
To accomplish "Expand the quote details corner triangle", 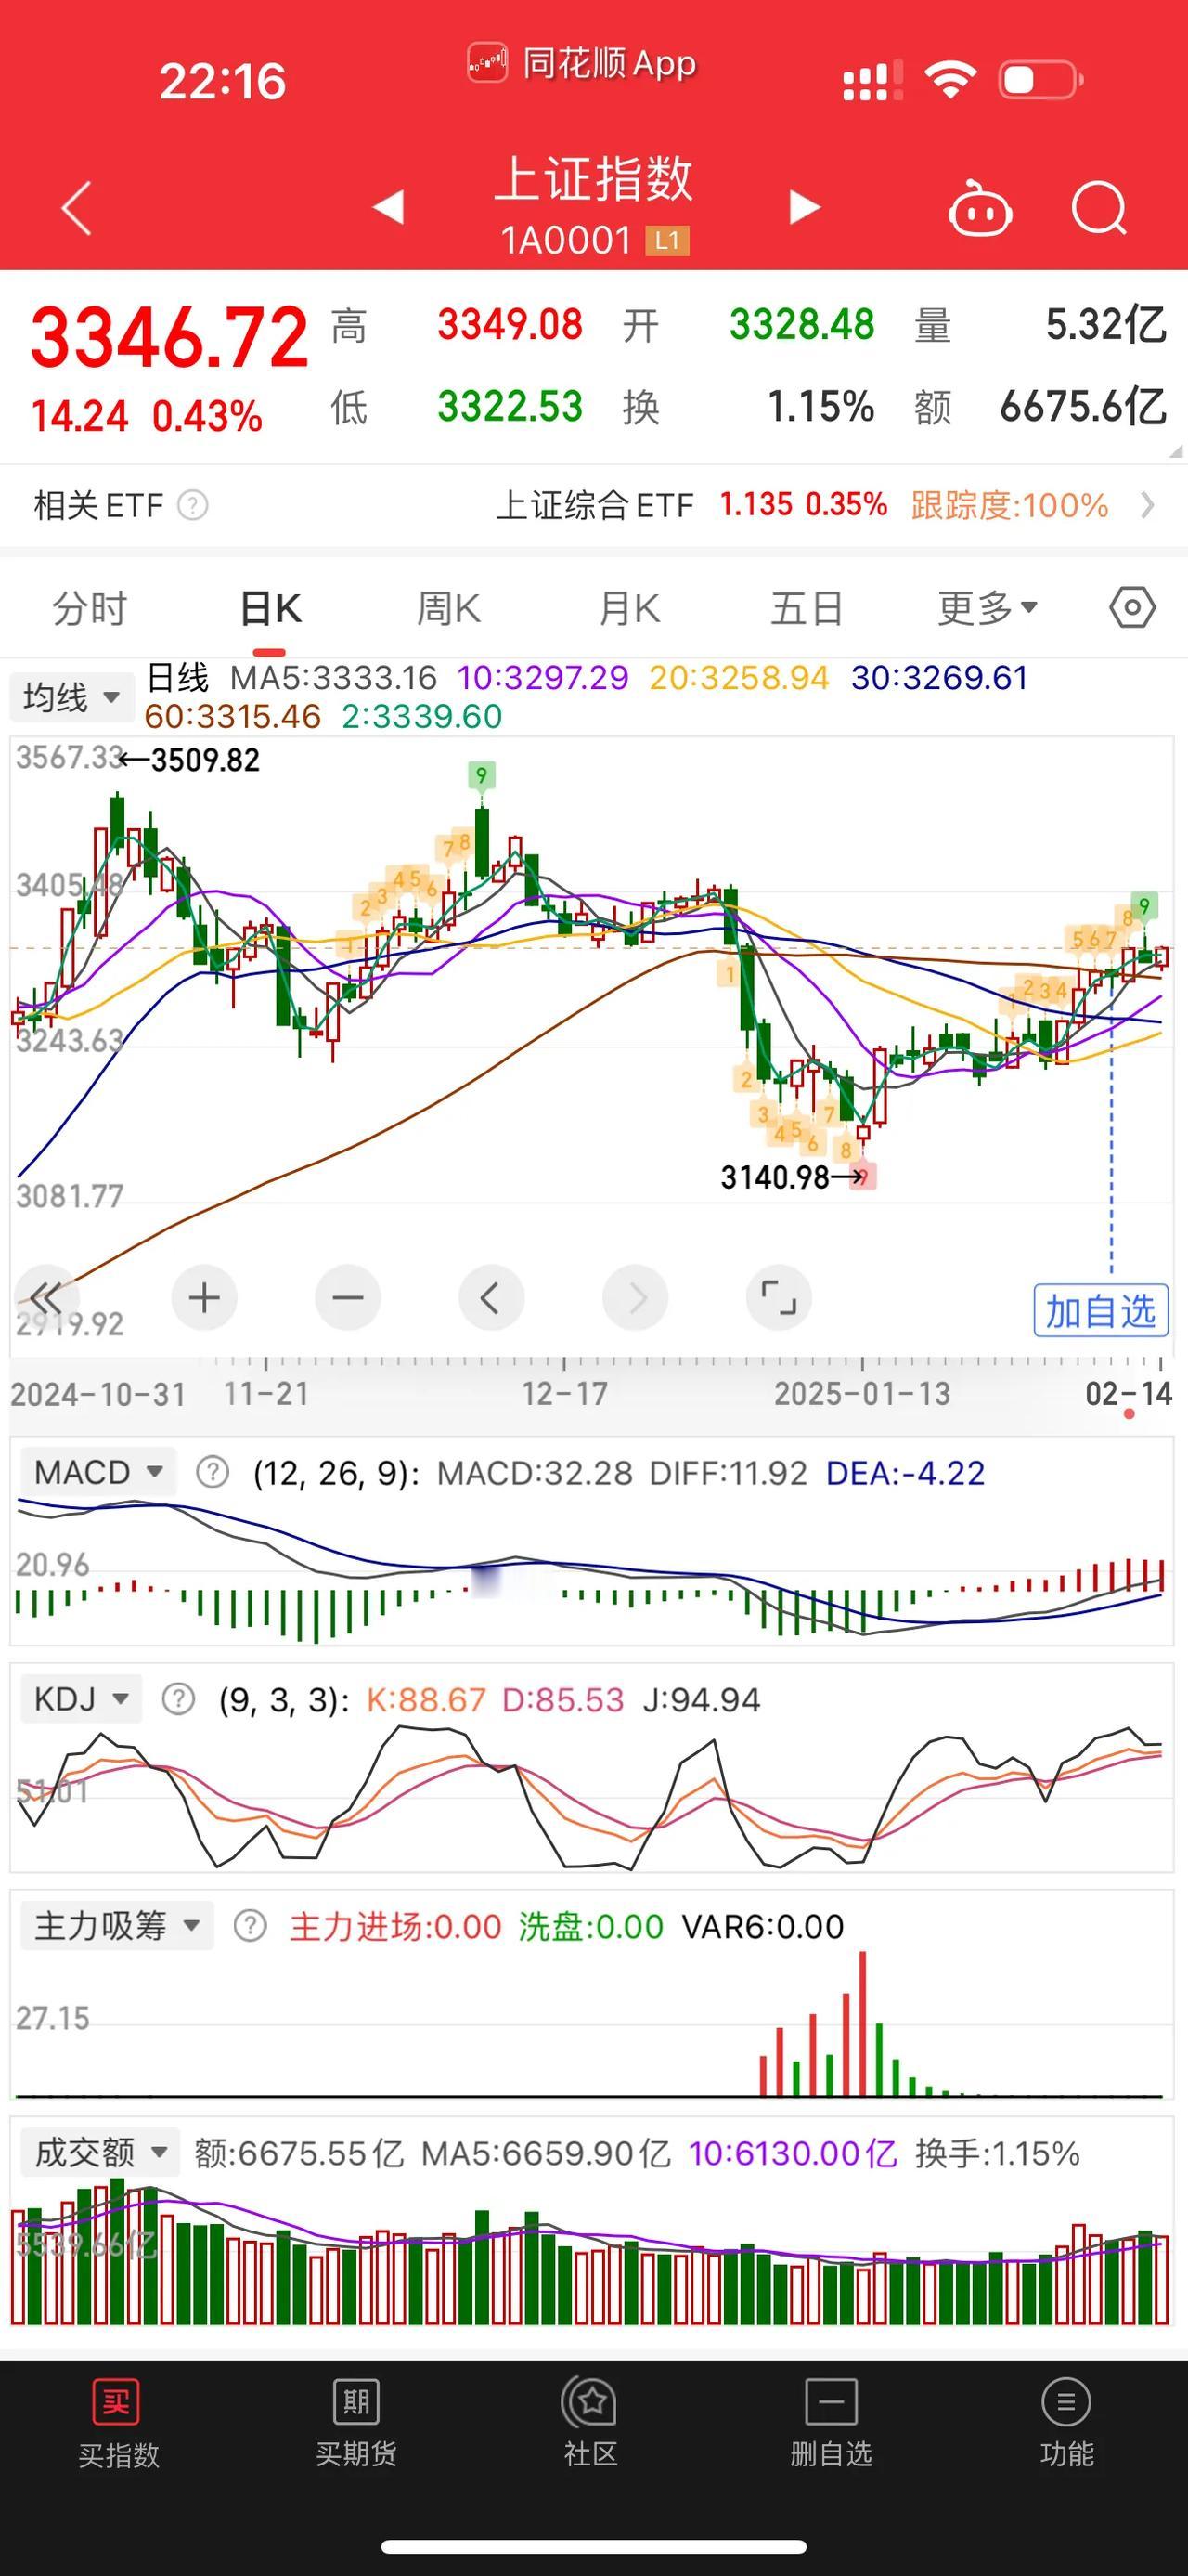I will (x=1175, y=452).
